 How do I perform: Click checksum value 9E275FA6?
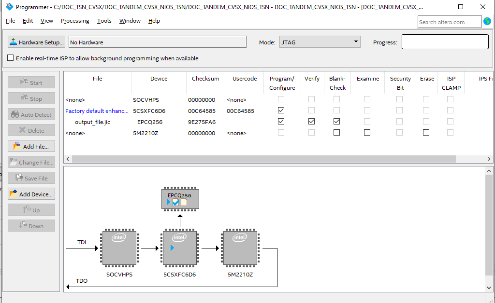(x=202, y=122)
